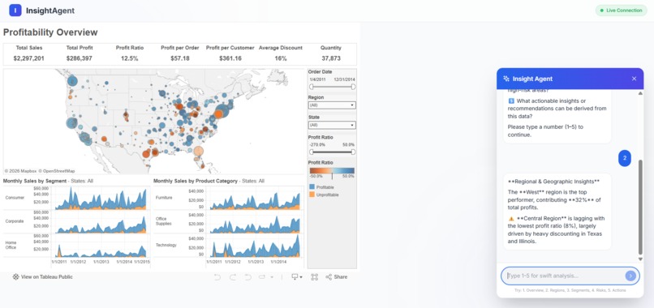Click the Profit Ratio filter left handle
The width and height of the screenshot is (654, 308).
tap(311, 152)
